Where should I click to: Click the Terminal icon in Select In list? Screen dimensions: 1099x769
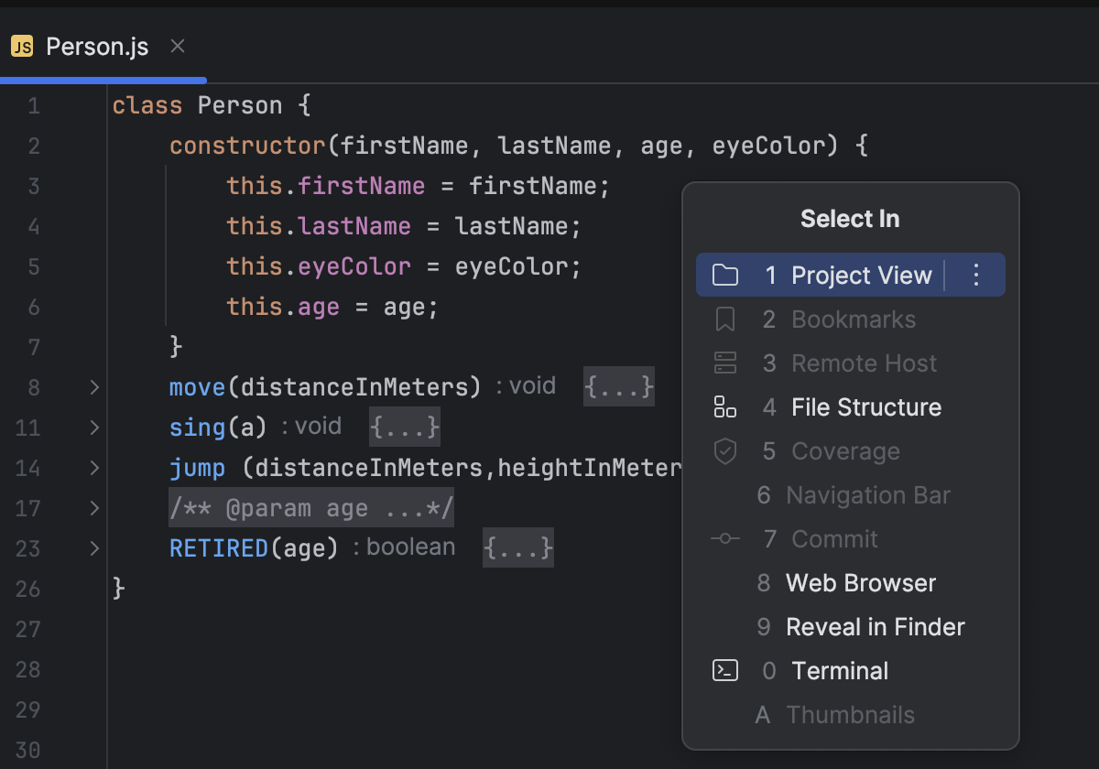click(724, 670)
